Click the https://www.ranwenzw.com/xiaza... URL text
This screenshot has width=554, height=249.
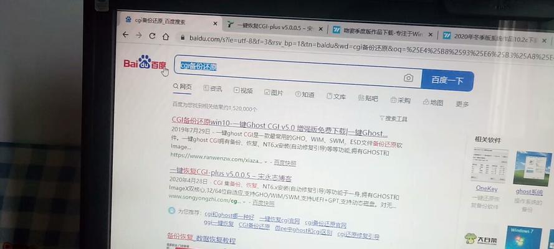pyautogui.click(x=216, y=157)
